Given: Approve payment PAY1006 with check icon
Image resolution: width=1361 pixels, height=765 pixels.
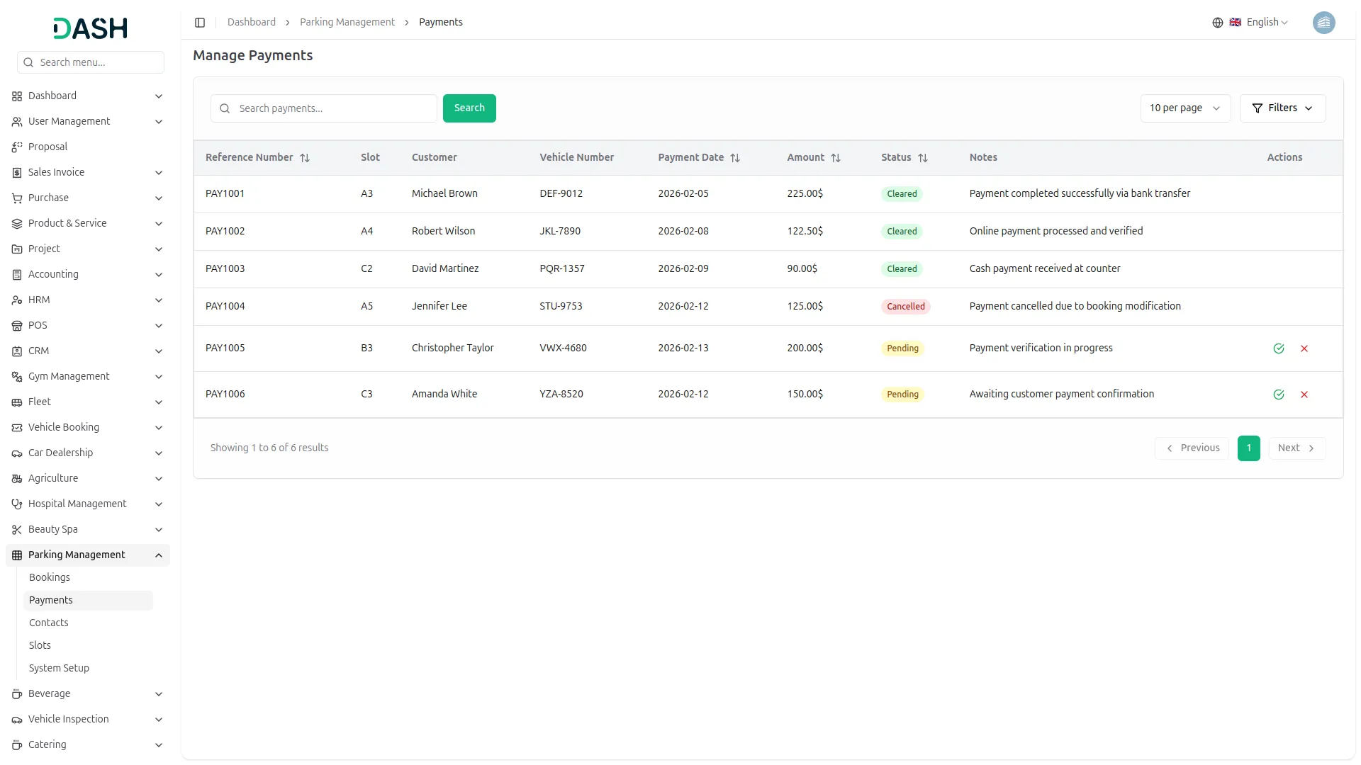Looking at the screenshot, I should 1279,395.
